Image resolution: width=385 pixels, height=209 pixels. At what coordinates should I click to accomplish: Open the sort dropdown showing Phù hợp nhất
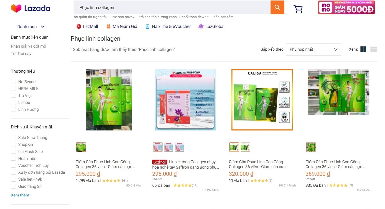(313, 49)
